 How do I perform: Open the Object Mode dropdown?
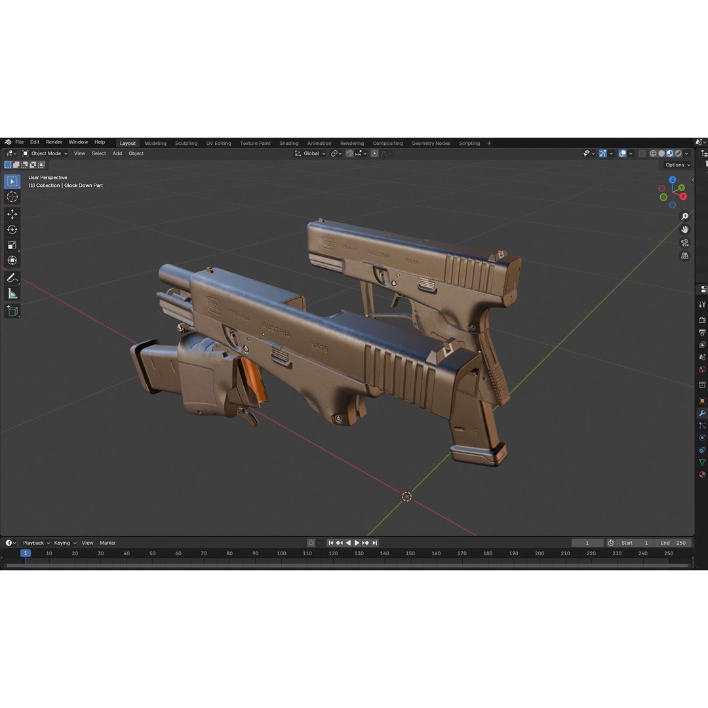(45, 153)
